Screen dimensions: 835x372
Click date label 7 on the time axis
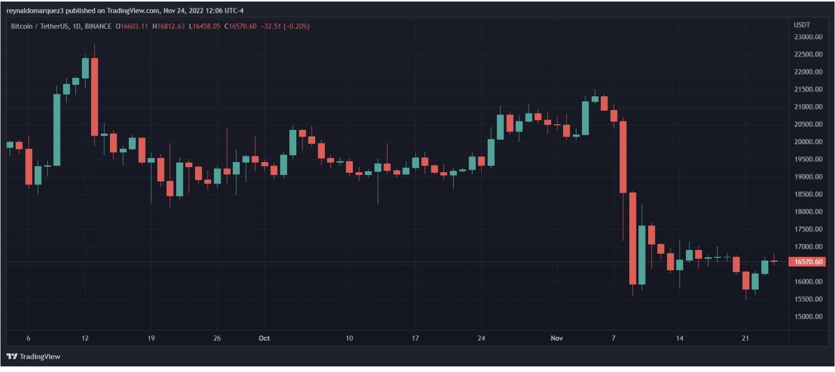click(614, 338)
